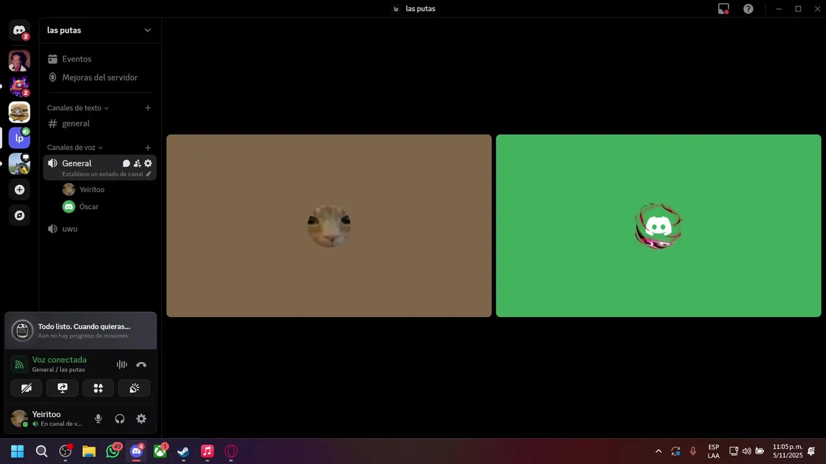Open WhatsApp from taskbar
826x464 pixels.
(114, 451)
